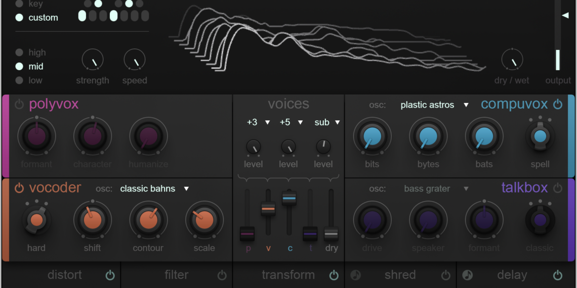Image resolution: width=577 pixels, height=288 pixels.
Task: Click the dry mixer fader handle
Action: click(331, 233)
